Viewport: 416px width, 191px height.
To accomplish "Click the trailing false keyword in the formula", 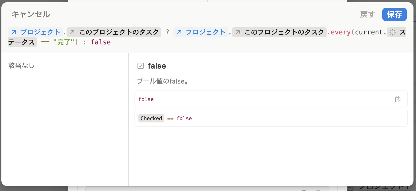I will [101, 42].
